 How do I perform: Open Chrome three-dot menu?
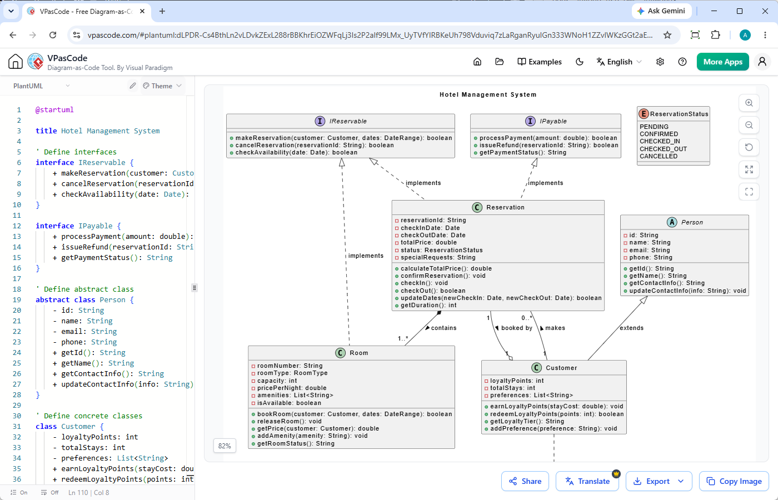tap(766, 35)
